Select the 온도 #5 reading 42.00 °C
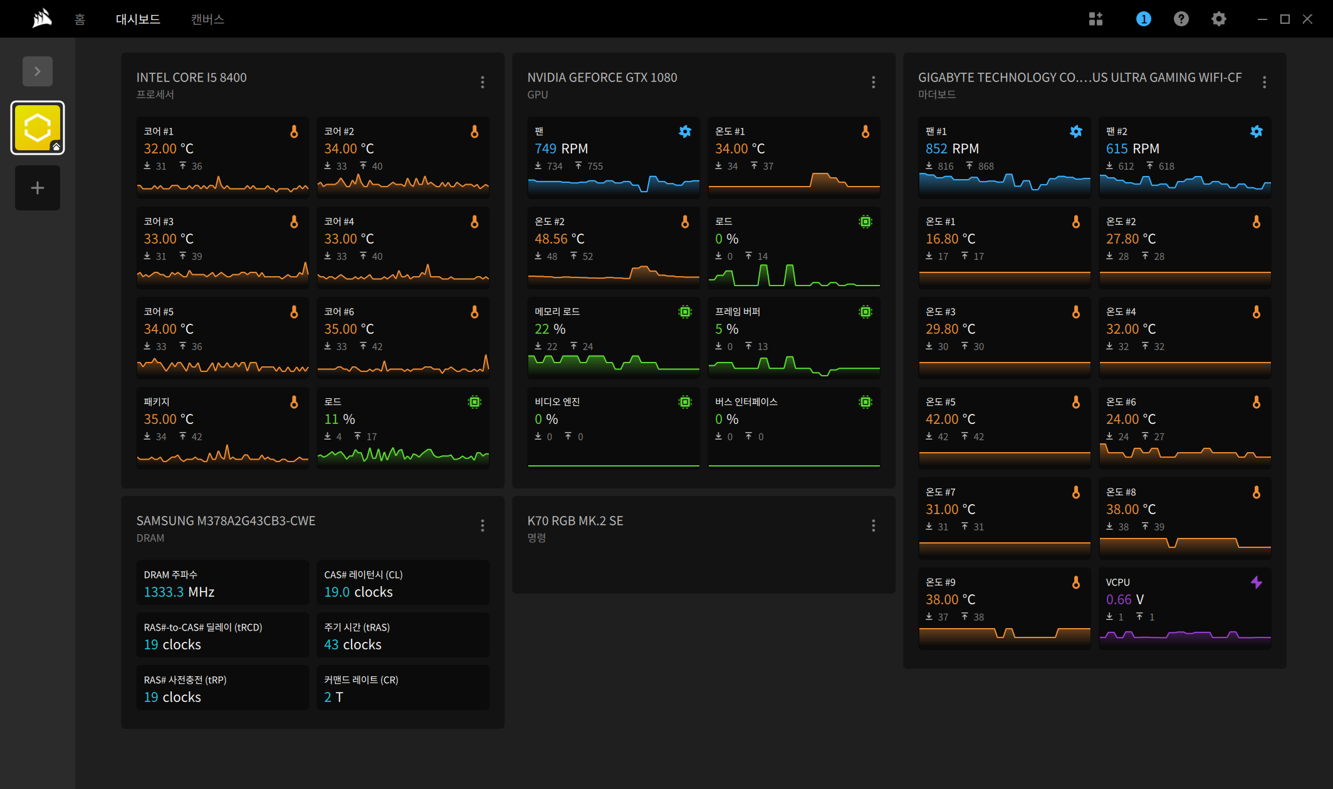 [951, 419]
